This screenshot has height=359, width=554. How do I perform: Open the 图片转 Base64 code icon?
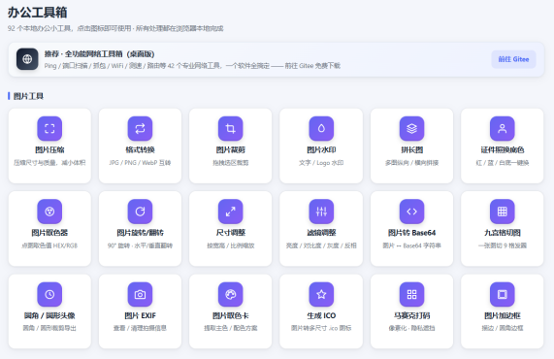click(x=411, y=212)
